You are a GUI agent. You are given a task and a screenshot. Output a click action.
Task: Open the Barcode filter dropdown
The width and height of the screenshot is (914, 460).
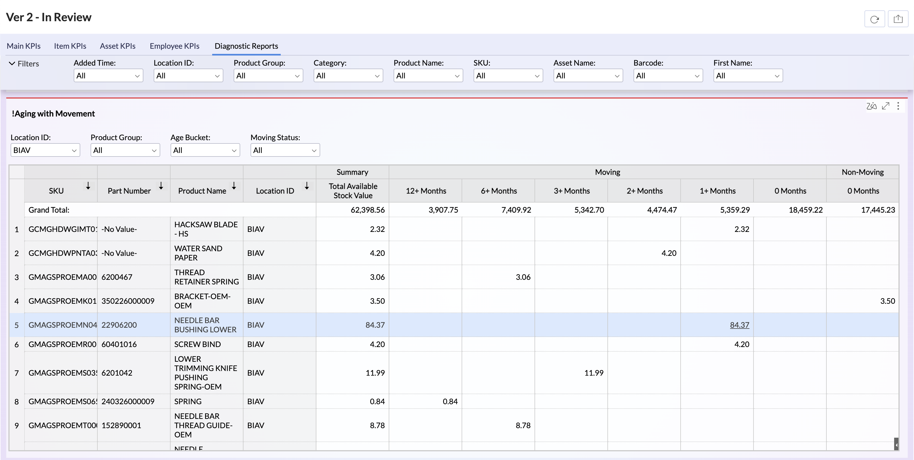668,76
